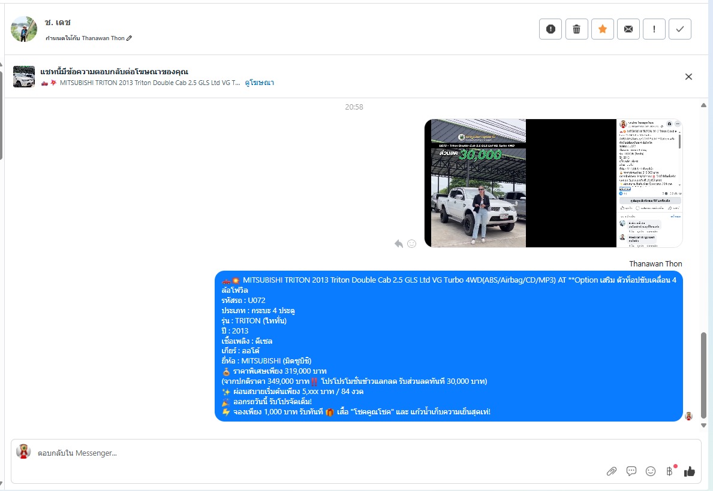
Task: Mark conversation unread with envelope icon
Action: pyautogui.click(x=628, y=29)
